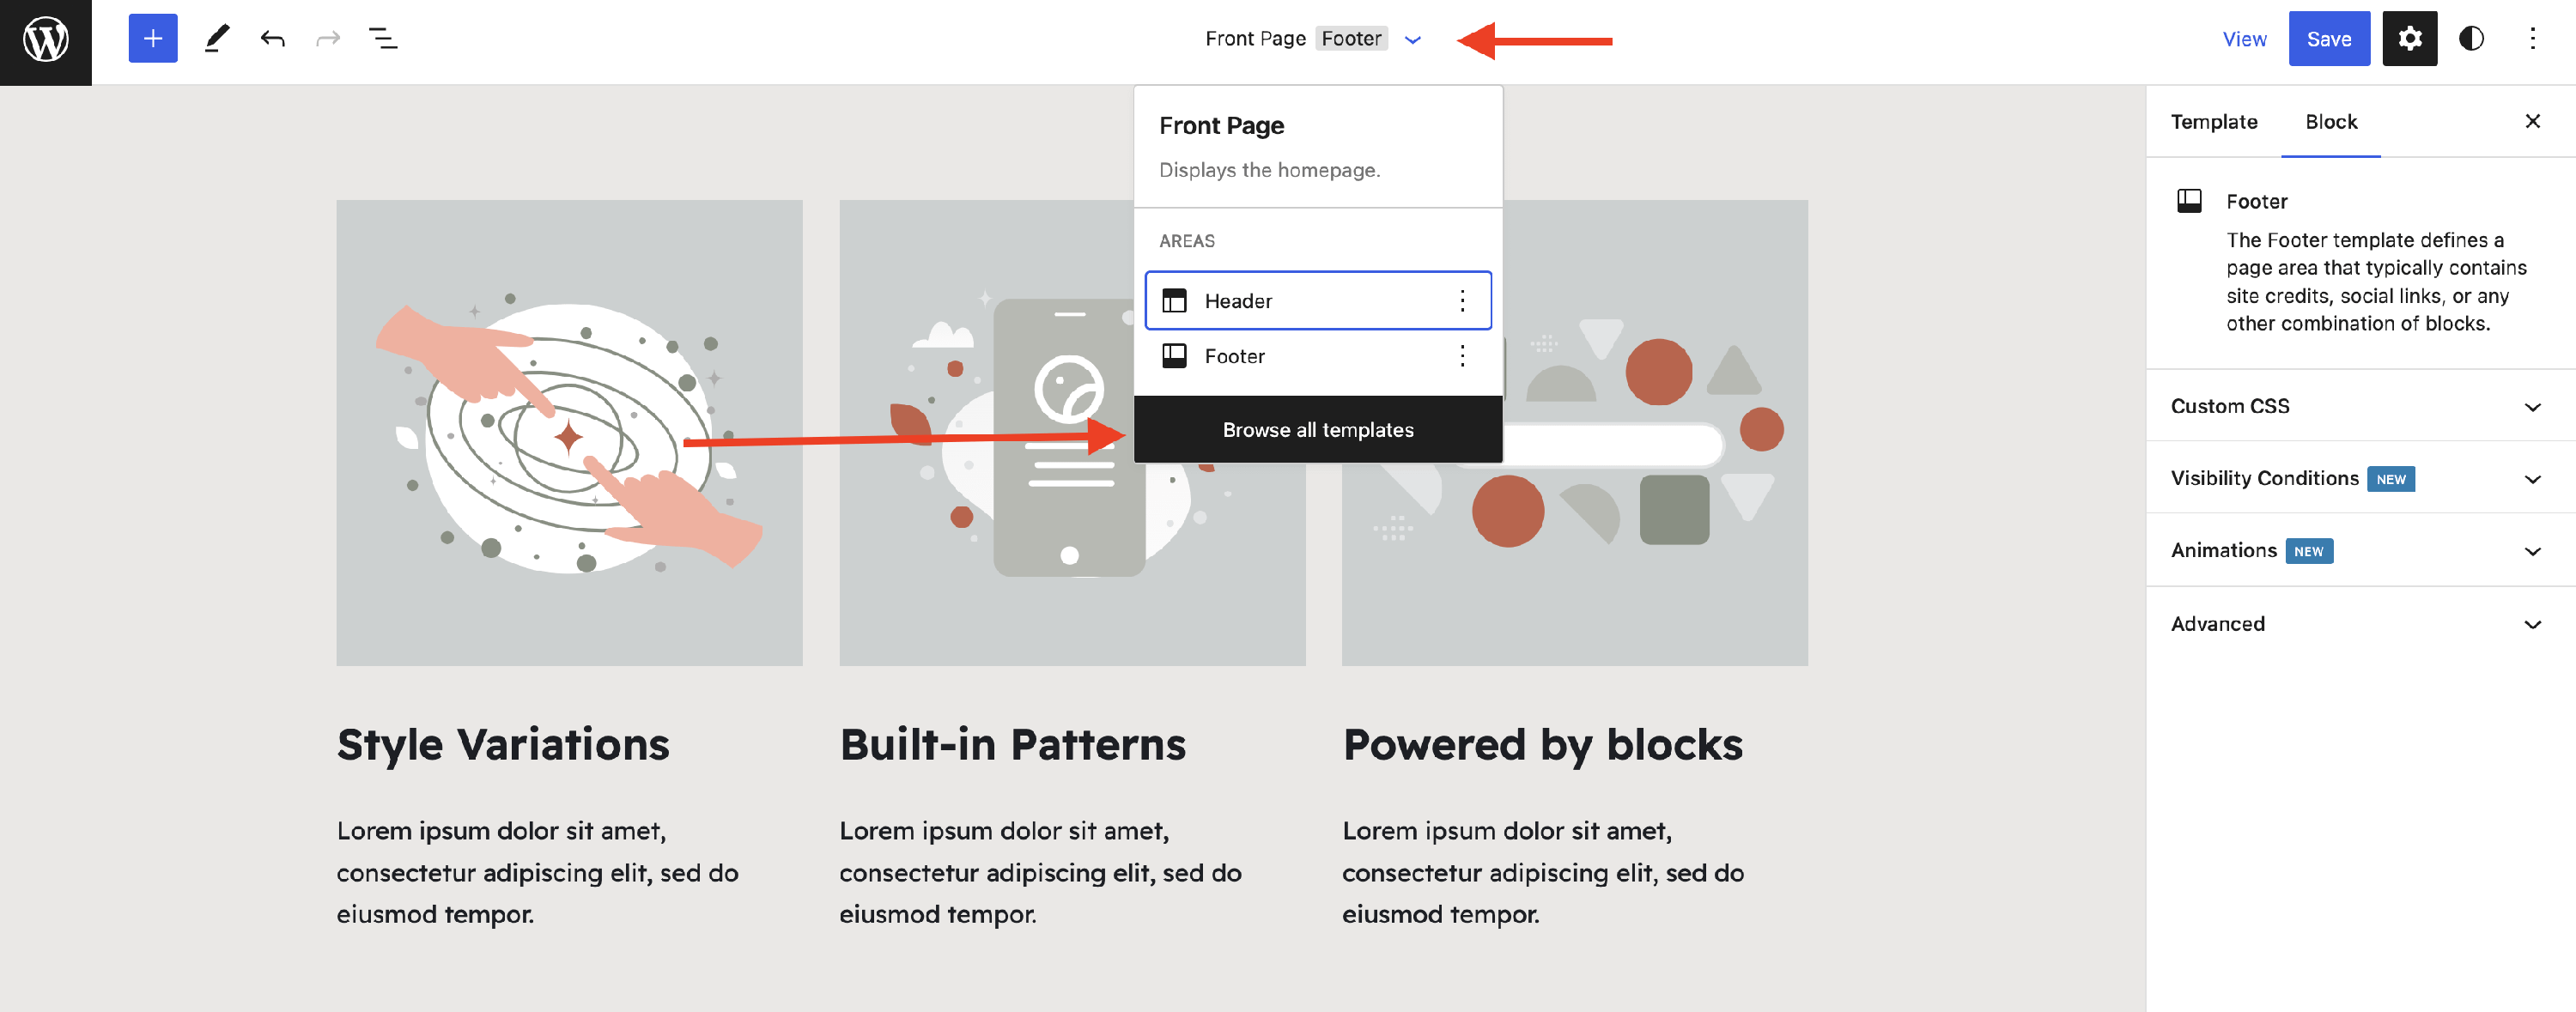Click the Save button
Screen dimensions: 2576x1012
point(2328,39)
